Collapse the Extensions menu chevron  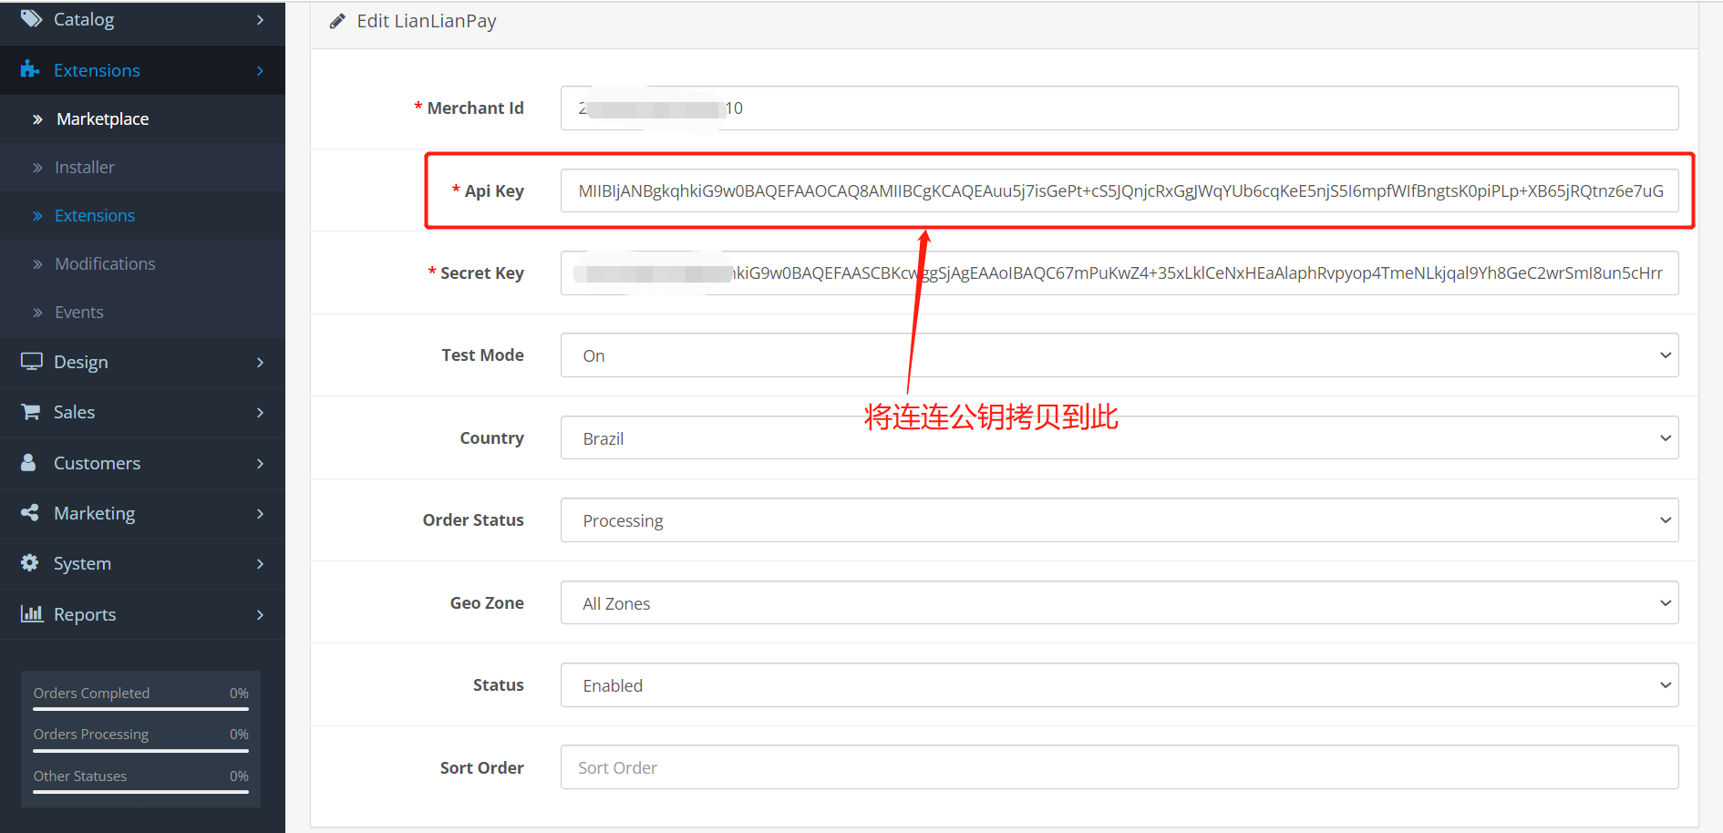260,70
